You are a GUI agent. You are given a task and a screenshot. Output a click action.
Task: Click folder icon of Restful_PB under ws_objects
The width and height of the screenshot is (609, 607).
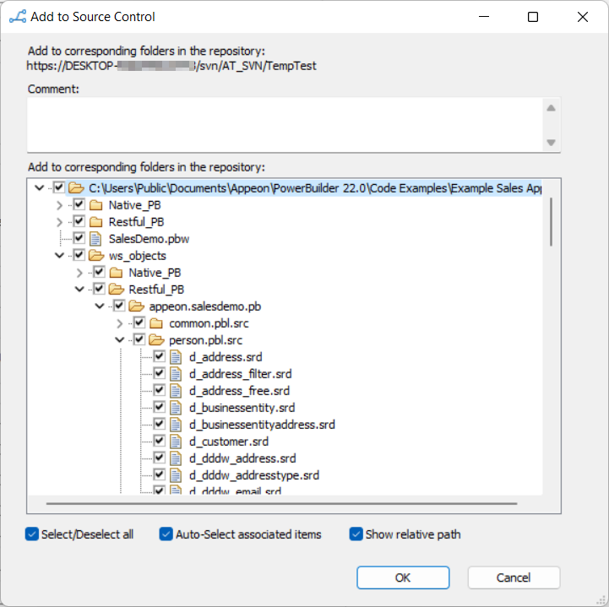point(117,290)
